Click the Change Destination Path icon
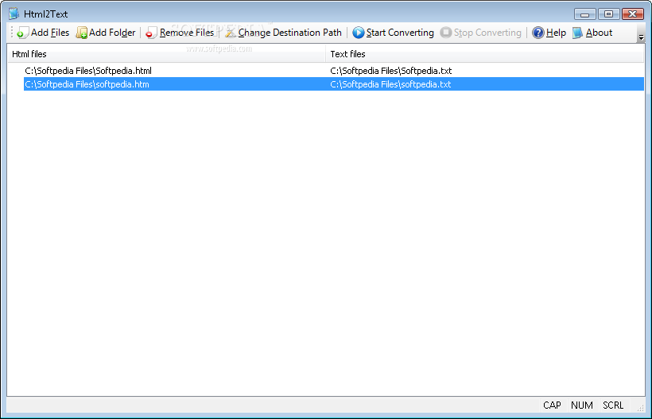 (x=231, y=33)
